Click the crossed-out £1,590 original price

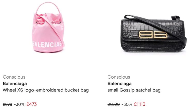coord(114,104)
